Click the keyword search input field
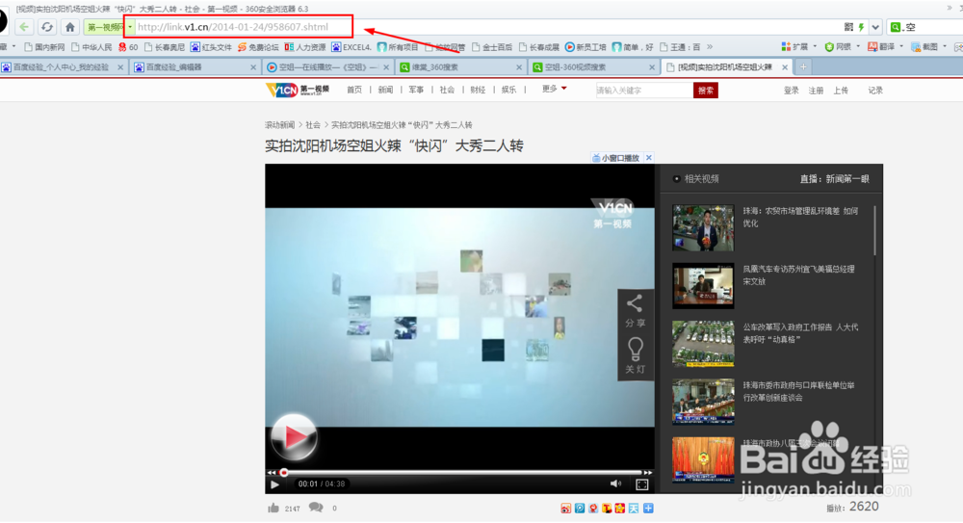The height and width of the screenshot is (523, 963). 643,91
